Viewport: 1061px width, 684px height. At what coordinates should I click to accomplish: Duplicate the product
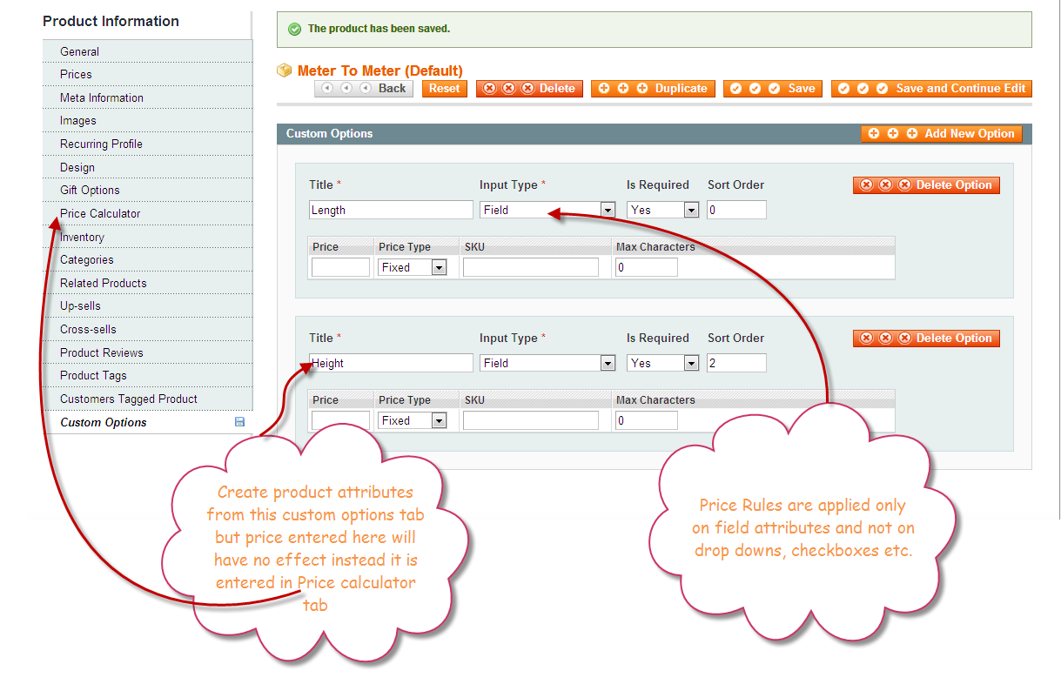[x=653, y=88]
